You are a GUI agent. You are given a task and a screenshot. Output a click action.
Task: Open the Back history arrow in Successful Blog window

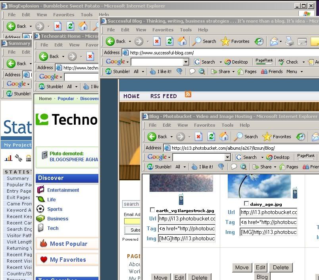pyautogui.click(x=130, y=42)
